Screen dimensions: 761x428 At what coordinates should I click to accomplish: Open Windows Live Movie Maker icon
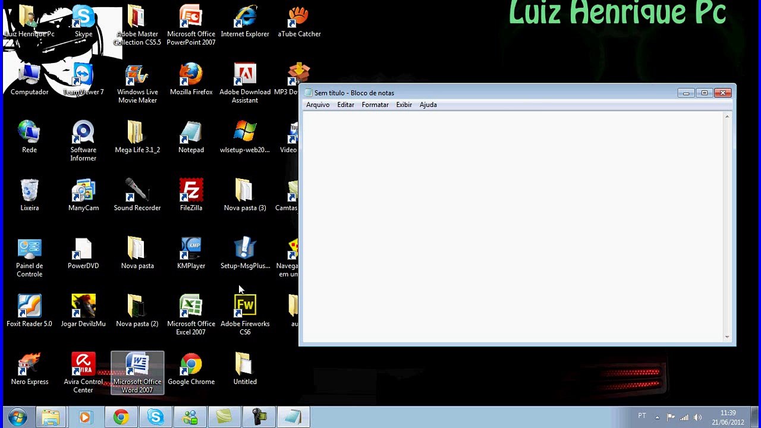(137, 83)
